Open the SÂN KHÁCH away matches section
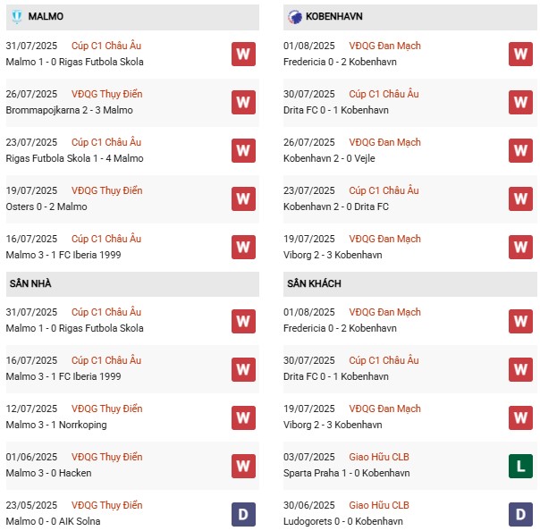Viewport: 540px width, 531px height. coord(315,283)
